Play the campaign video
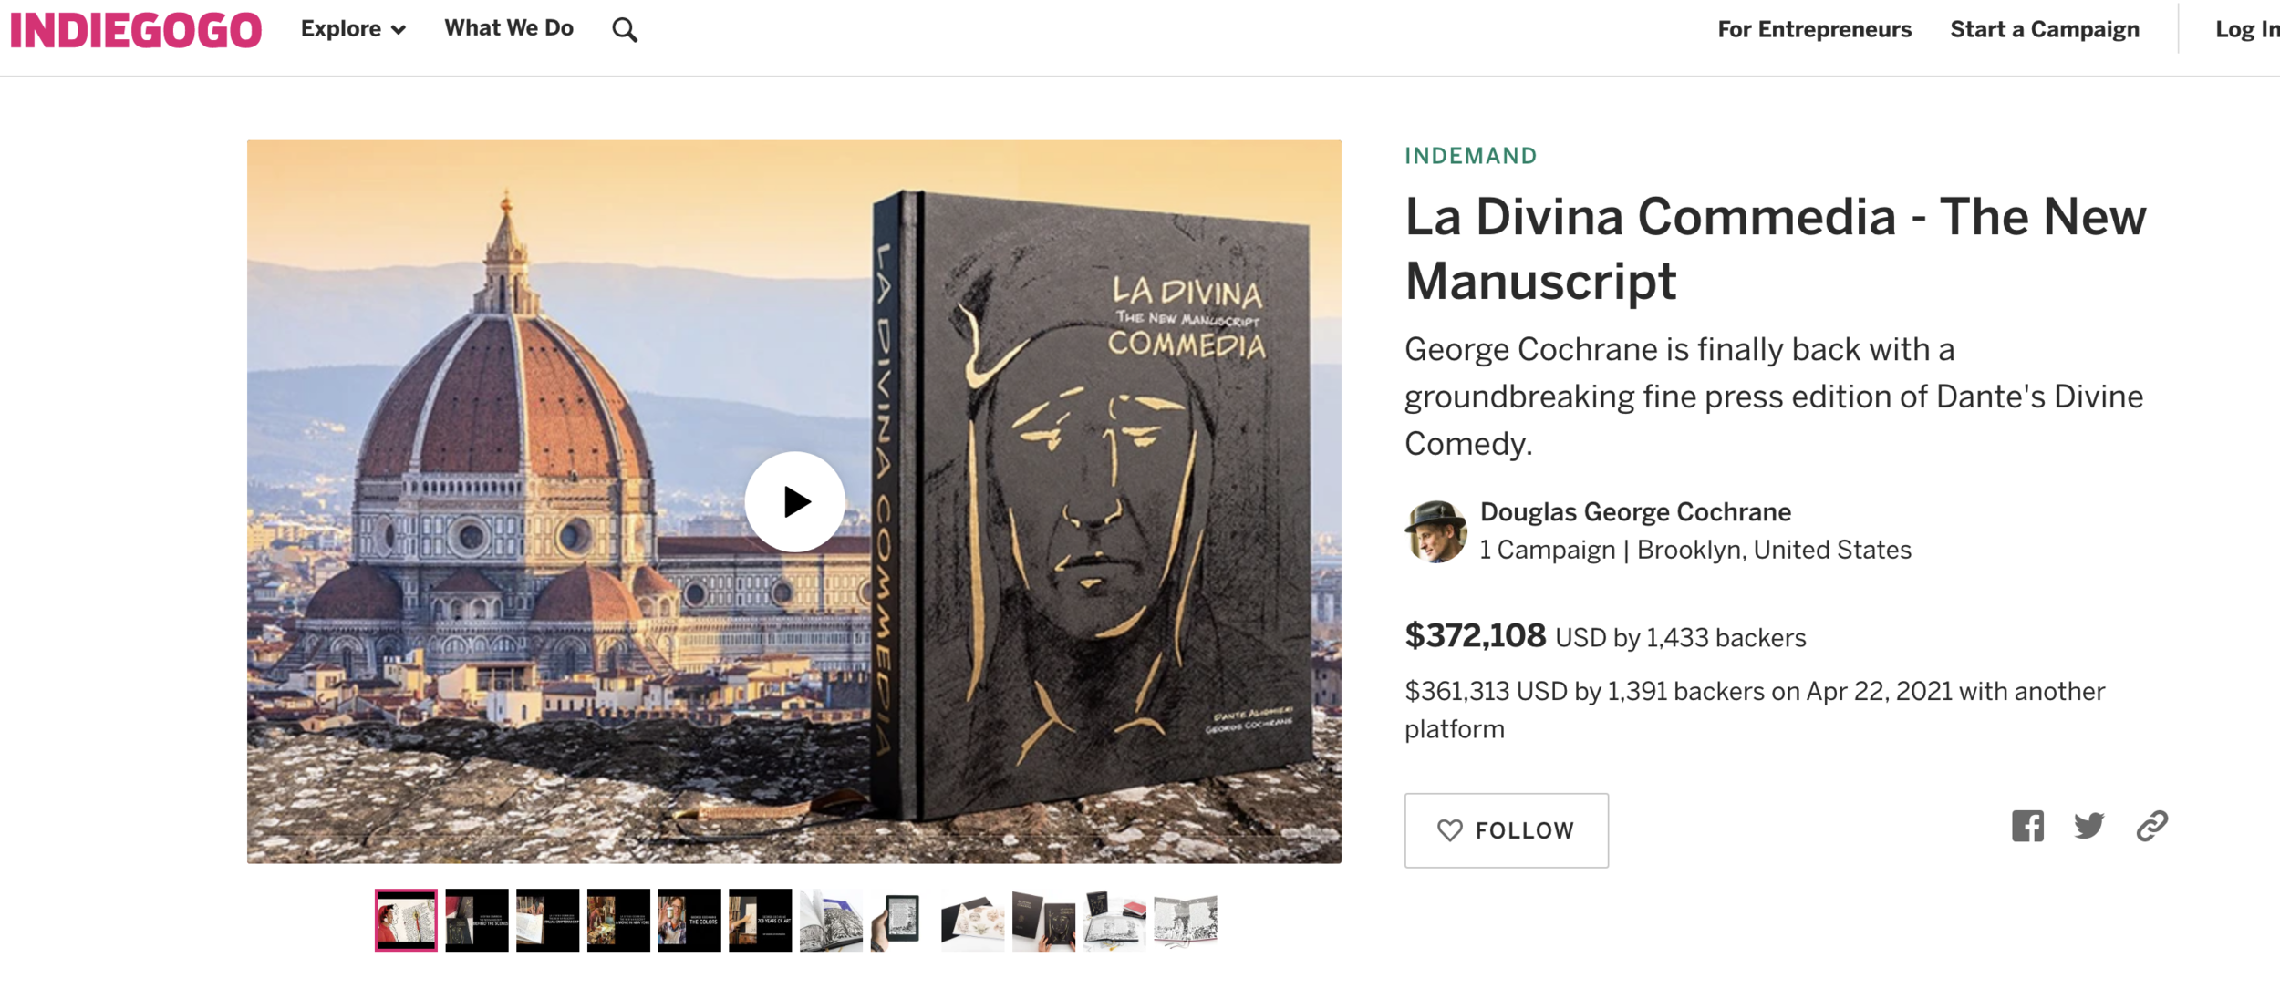2280x999 pixels. [794, 501]
